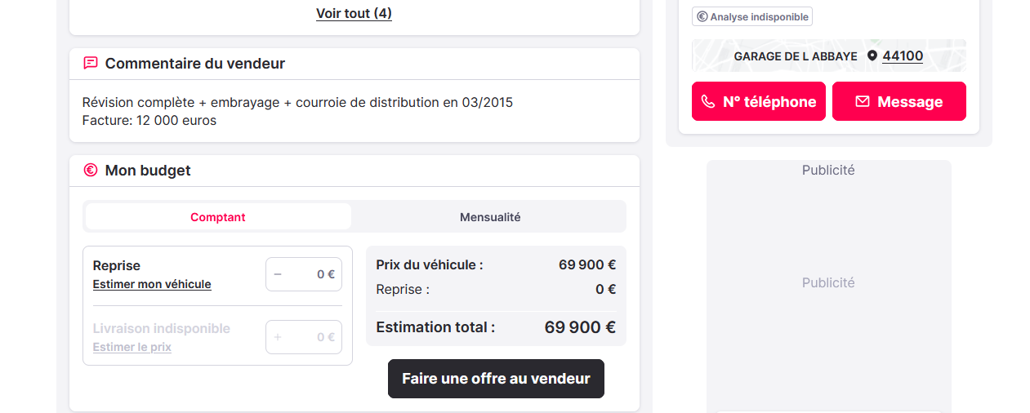Click the euro icon in Analyse indisponible badge
The width and height of the screenshot is (1030, 413).
(x=702, y=16)
